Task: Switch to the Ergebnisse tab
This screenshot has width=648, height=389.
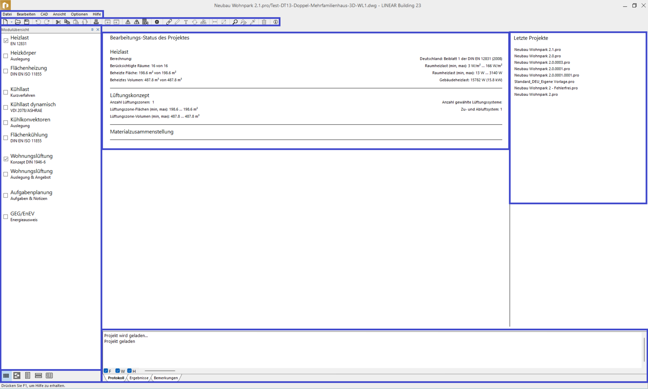Action: [x=139, y=378]
